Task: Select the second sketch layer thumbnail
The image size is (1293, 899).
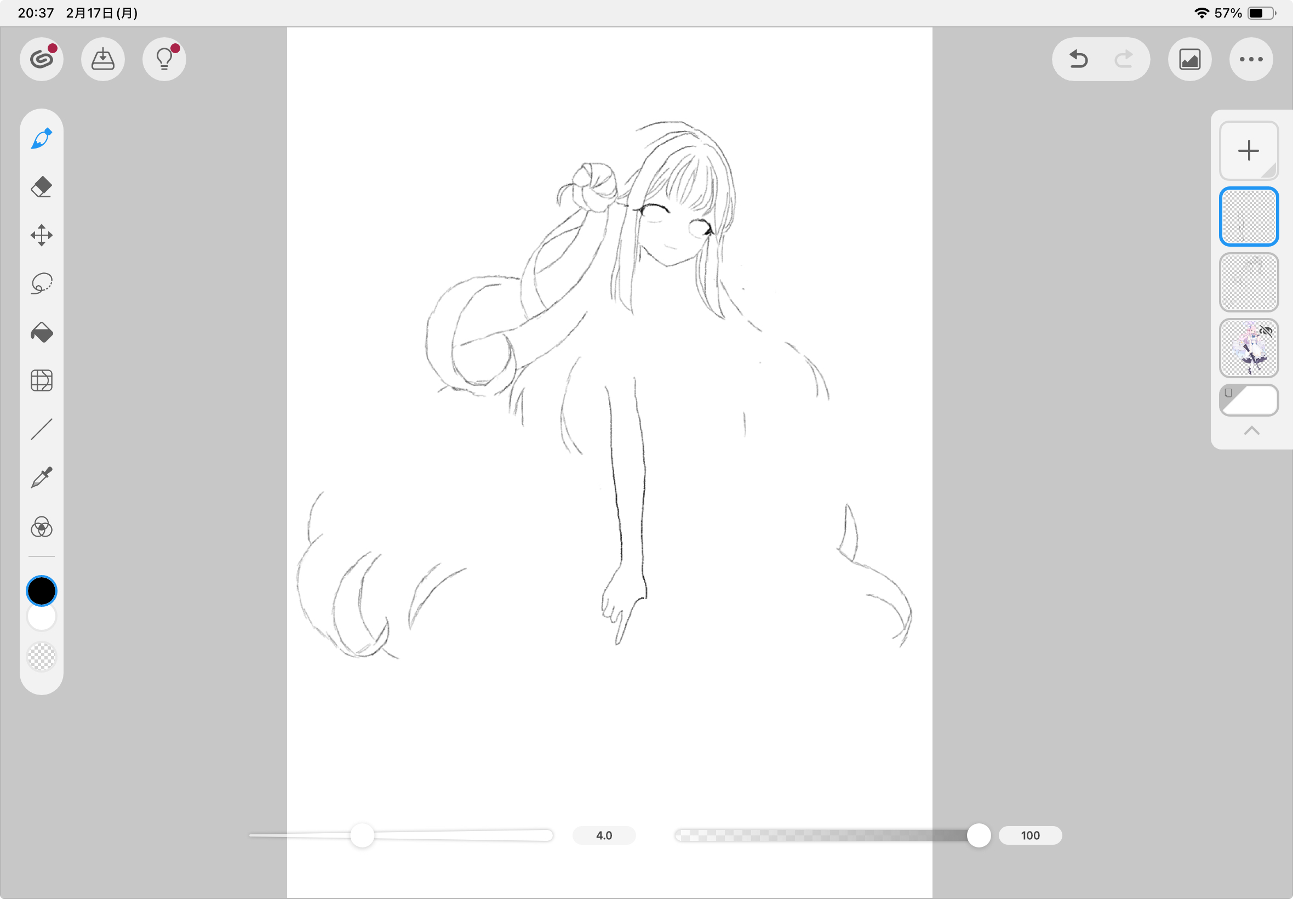Action: (1249, 282)
